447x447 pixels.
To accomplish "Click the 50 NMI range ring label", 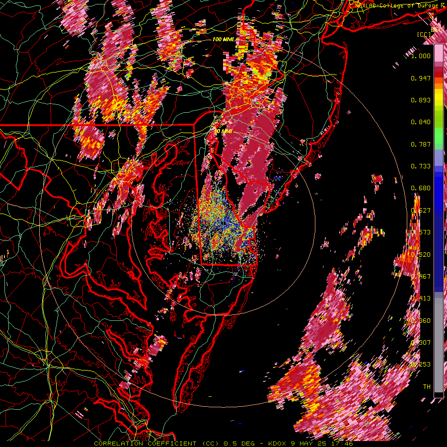I will pos(223,132).
